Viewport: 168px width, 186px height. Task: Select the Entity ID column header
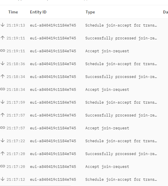(38, 12)
